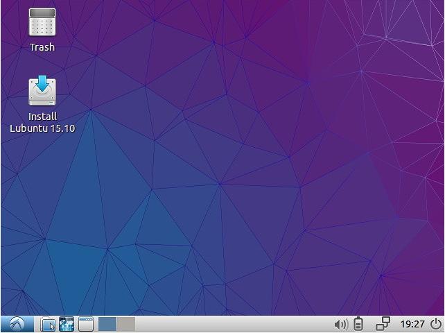
Task: Switch to the second gray workspace
Action: 126,324
